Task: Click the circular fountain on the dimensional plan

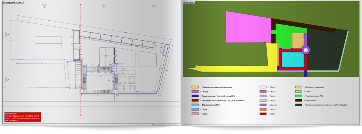Action: (116, 69)
